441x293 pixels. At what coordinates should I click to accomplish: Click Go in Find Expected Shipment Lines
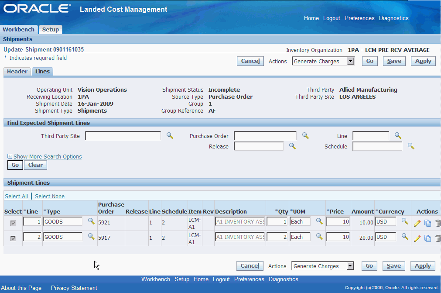click(15, 165)
